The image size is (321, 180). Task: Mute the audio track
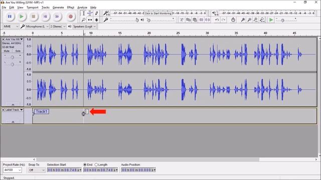tap(7, 51)
